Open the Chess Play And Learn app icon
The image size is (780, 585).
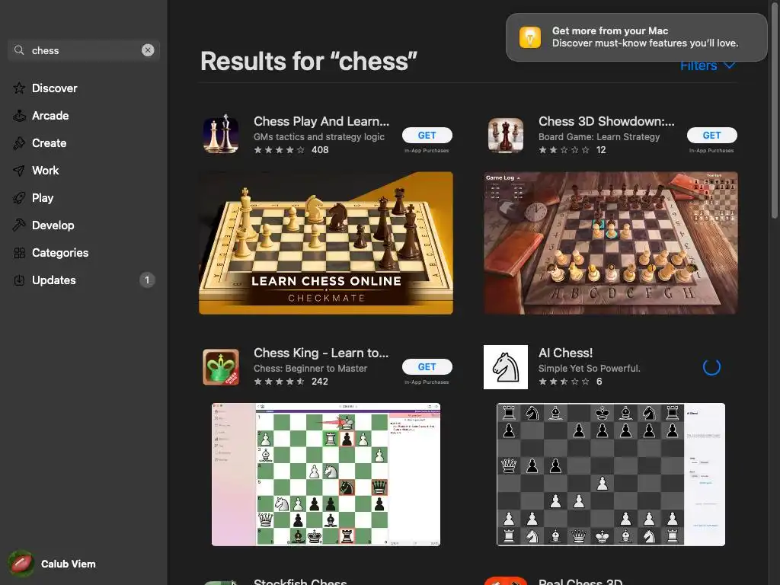point(221,135)
